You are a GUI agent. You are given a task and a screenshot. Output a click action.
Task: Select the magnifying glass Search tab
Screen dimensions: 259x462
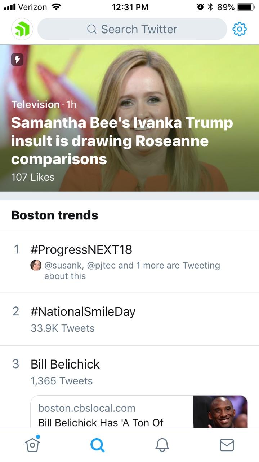coord(97,445)
